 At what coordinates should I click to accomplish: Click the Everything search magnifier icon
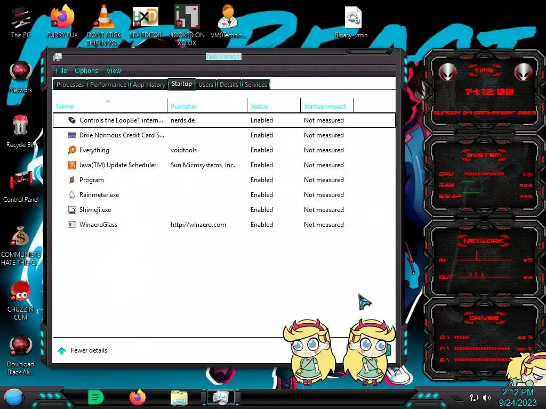72,150
